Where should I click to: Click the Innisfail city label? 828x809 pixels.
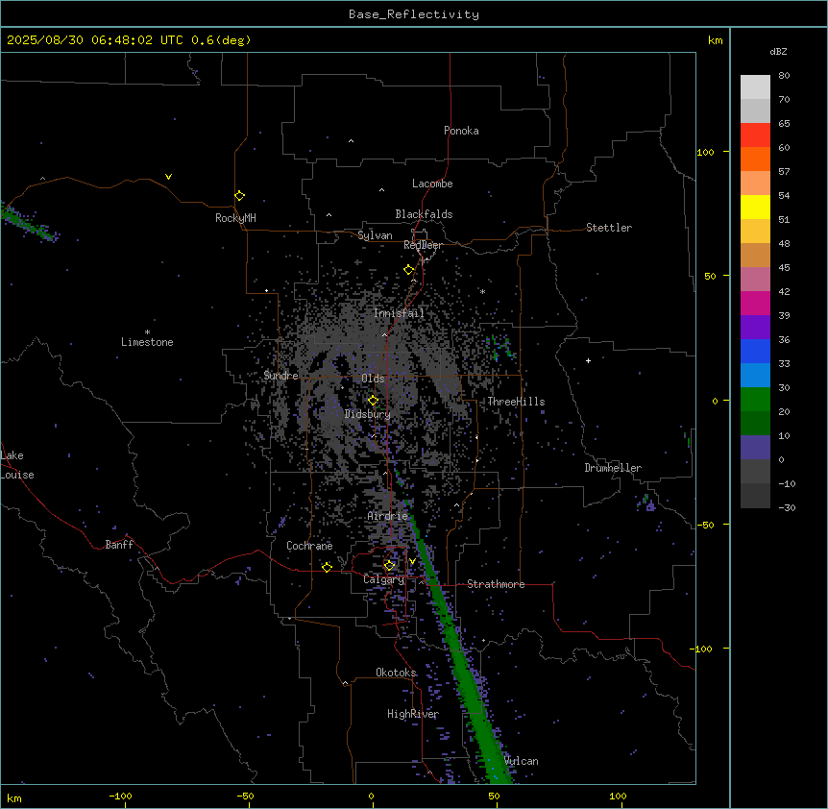(x=399, y=313)
